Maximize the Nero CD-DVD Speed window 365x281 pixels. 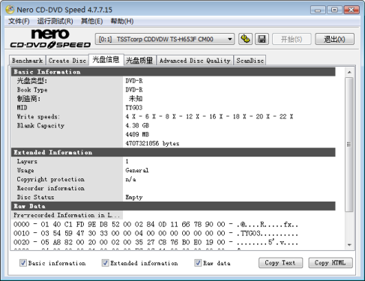coord(334,10)
